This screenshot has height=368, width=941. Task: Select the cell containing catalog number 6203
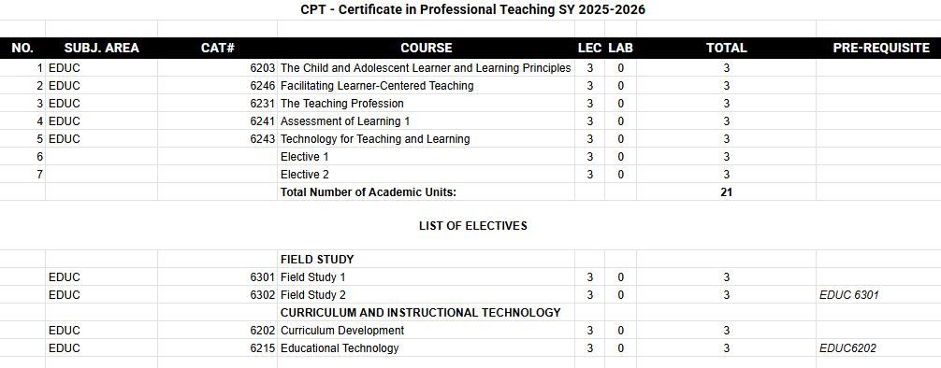point(217,68)
